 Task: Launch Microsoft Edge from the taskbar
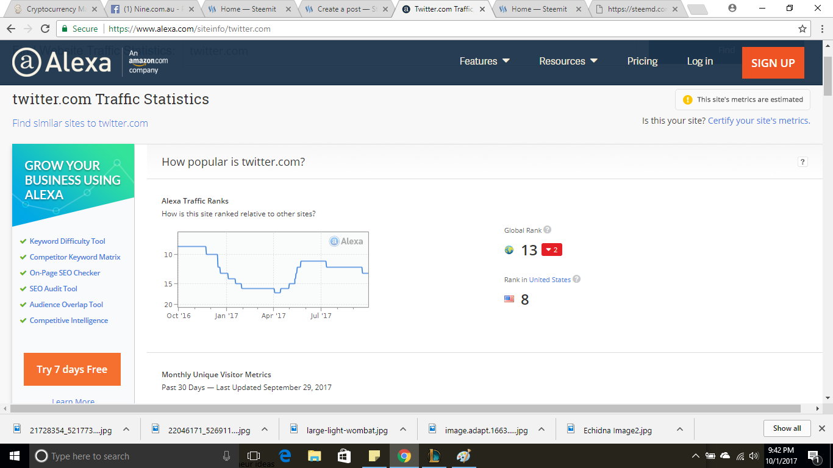(285, 456)
